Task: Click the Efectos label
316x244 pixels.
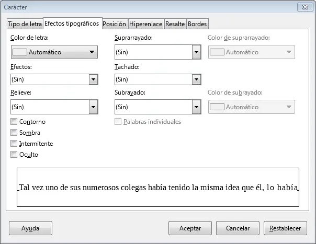Action: tap(21, 67)
